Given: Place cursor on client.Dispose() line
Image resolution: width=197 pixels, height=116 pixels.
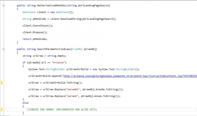Looking at the screenshot, I should [35, 32].
